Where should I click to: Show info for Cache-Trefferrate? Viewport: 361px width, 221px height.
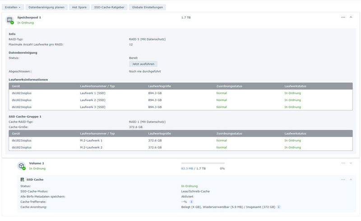pyautogui.click(x=191, y=202)
